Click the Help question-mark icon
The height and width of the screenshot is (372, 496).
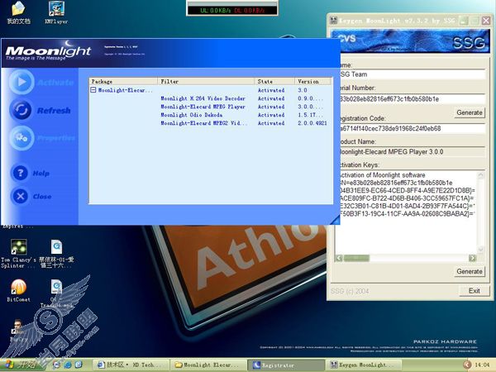(x=20, y=173)
